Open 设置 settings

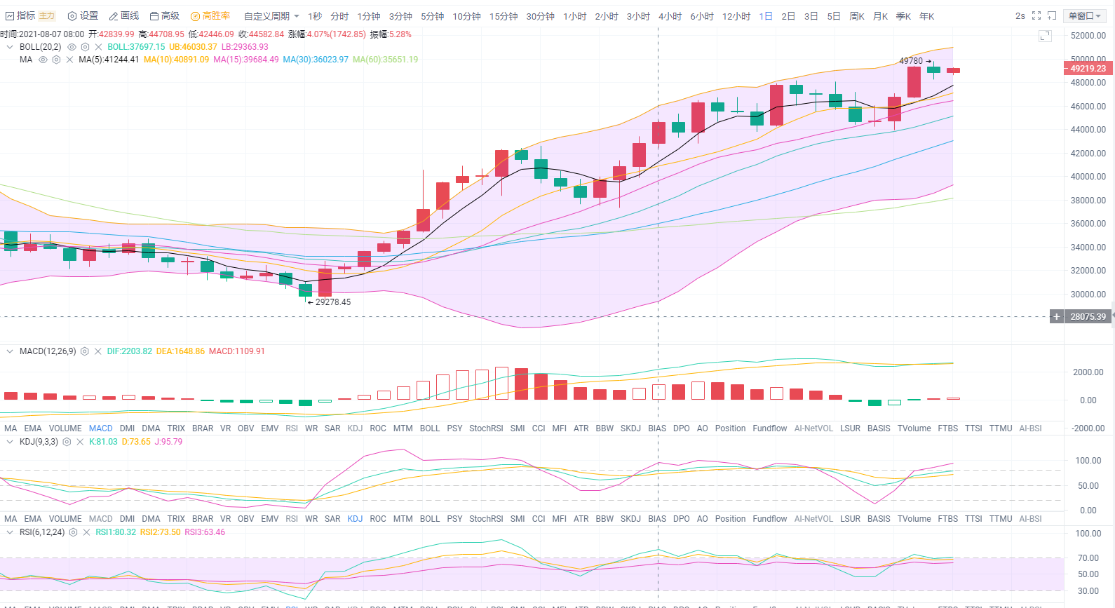pyautogui.click(x=83, y=15)
